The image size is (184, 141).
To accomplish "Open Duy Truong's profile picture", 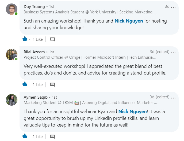I will [x=11, y=9].
